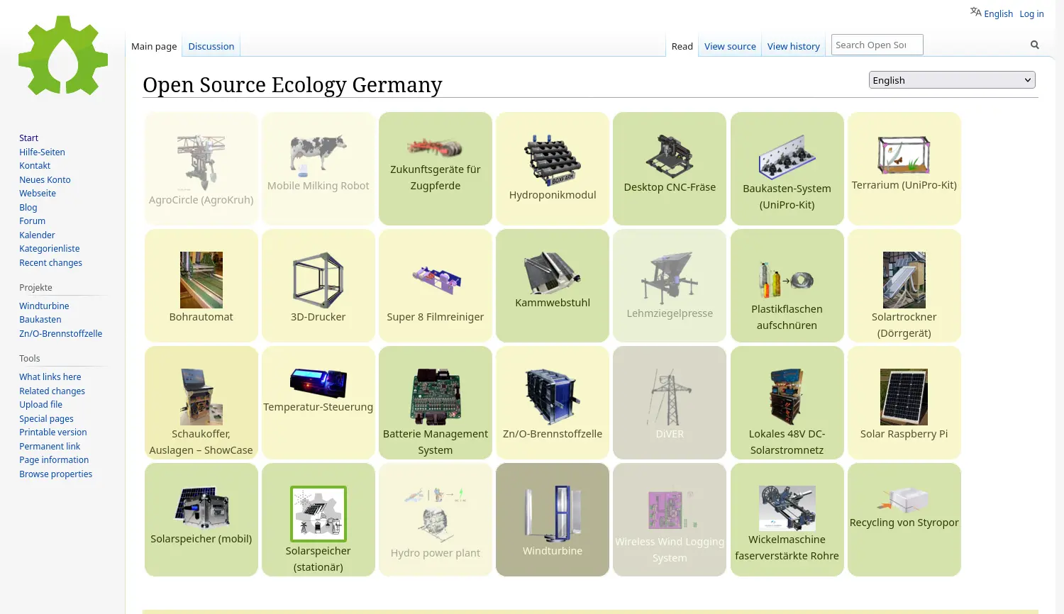Click inside the search input field

pos(877,44)
